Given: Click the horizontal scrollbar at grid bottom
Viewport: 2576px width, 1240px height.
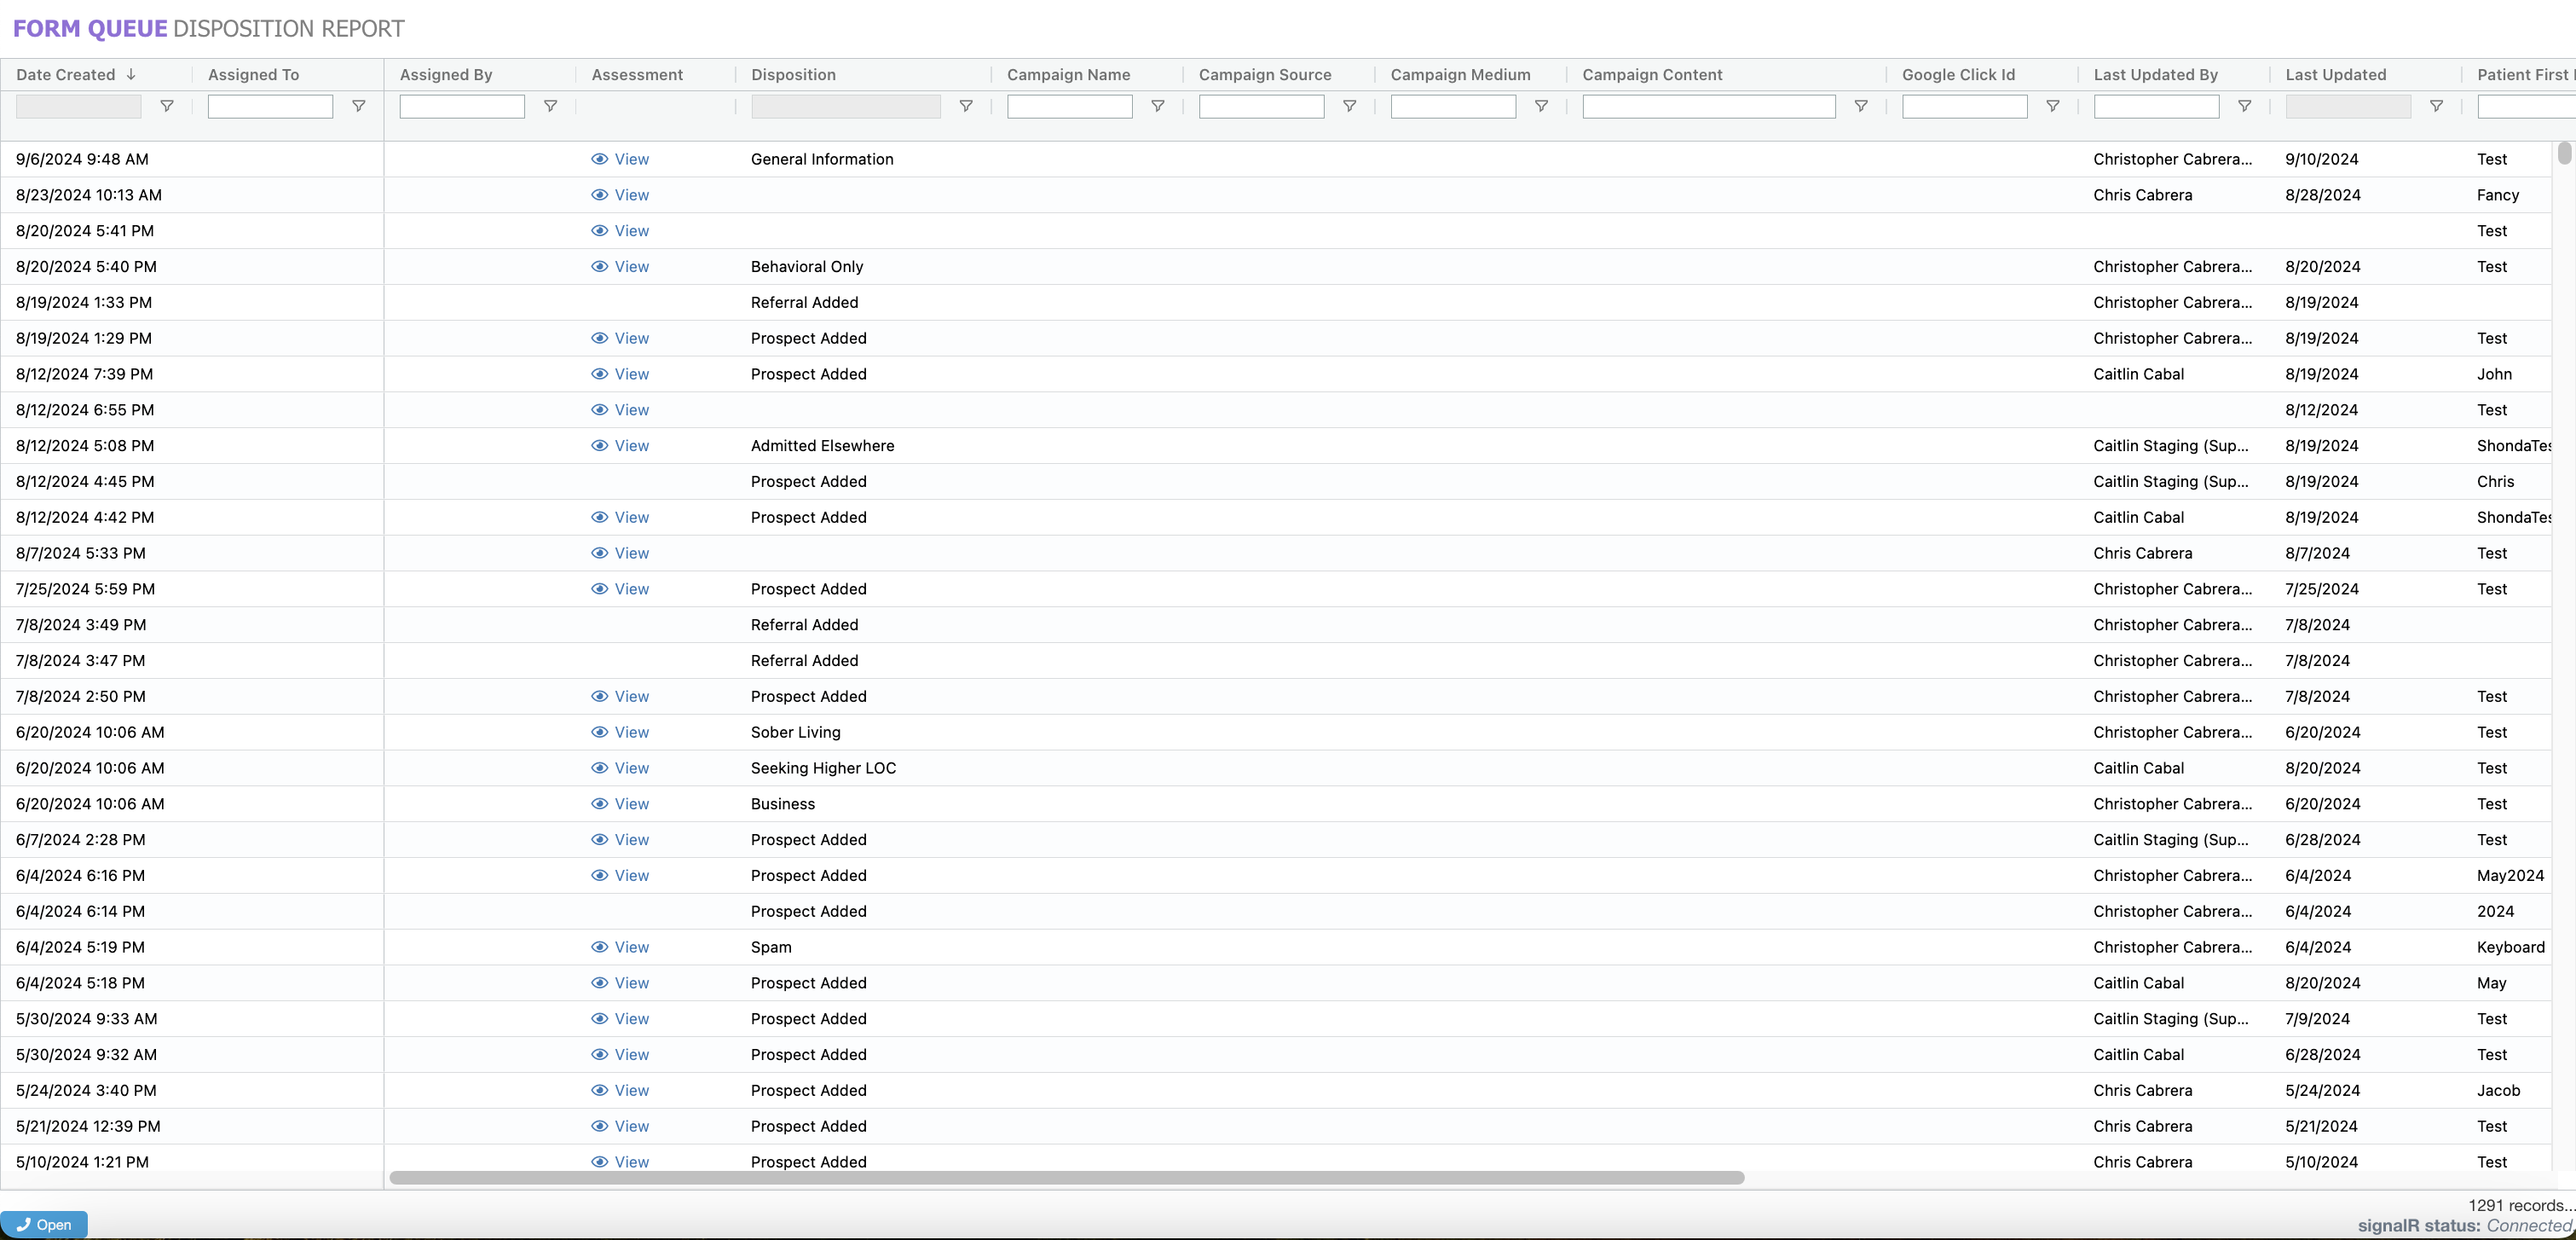Looking at the screenshot, I should coord(1066,1178).
